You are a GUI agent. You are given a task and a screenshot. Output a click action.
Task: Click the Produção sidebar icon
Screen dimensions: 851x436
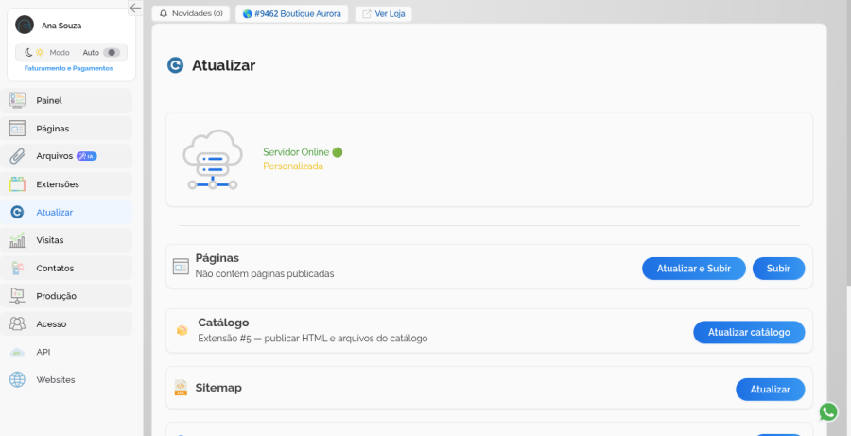coord(17,296)
